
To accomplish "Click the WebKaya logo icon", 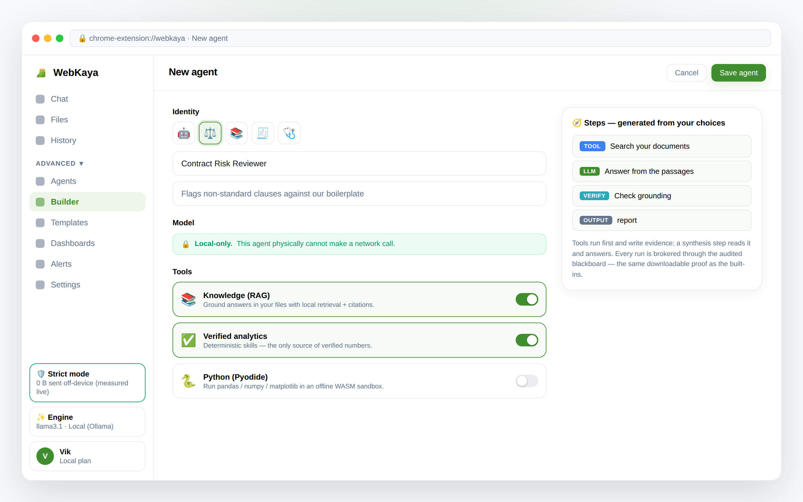I will [41, 73].
